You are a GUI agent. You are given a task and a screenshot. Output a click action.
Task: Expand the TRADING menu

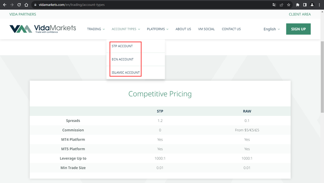pos(96,29)
